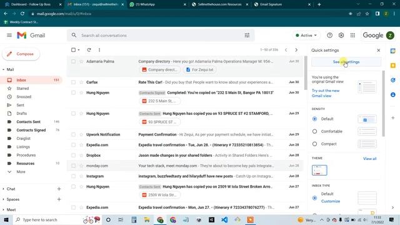
Task: Open the browser tab list chevron
Action: [358, 4]
